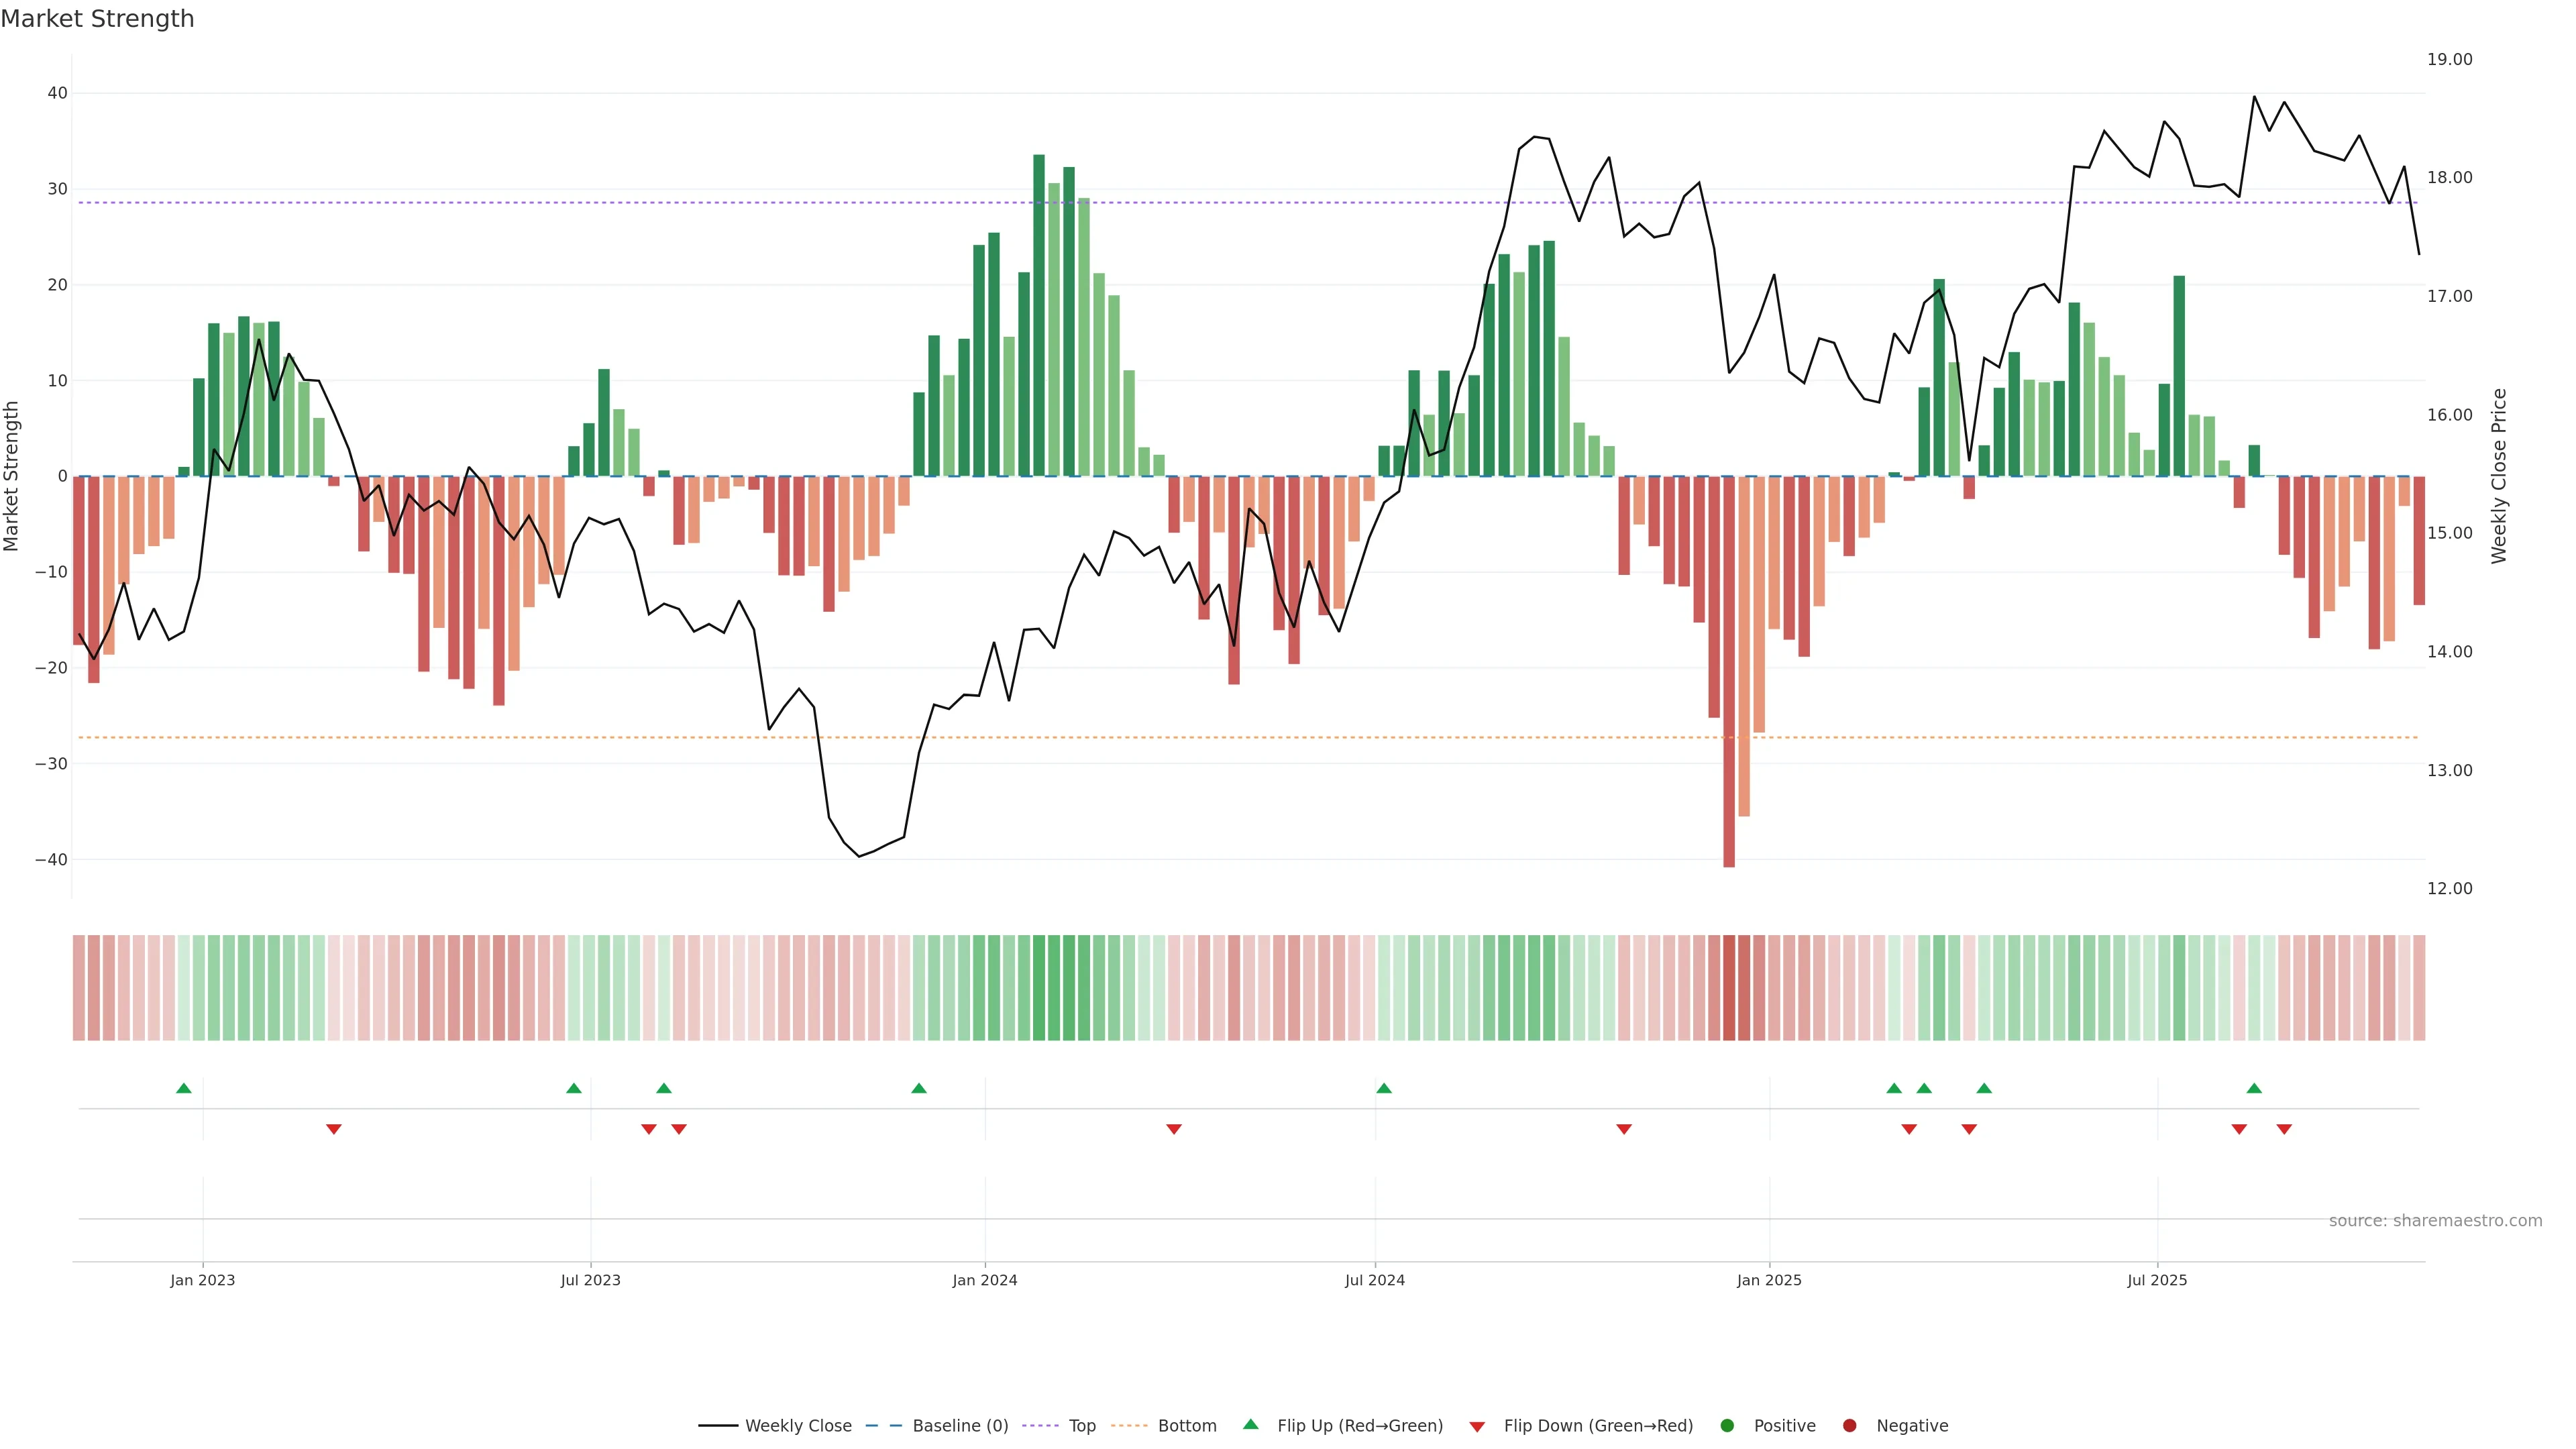Viewport: 2576px width, 1449px height.
Task: Click the tallest green bar in early 2024
Action: click(1039, 315)
